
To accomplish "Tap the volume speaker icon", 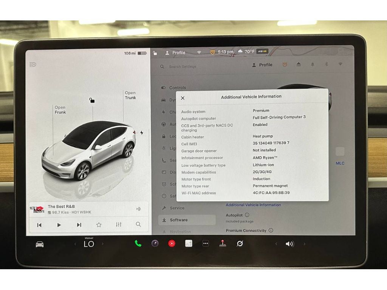I will [x=289, y=244].
